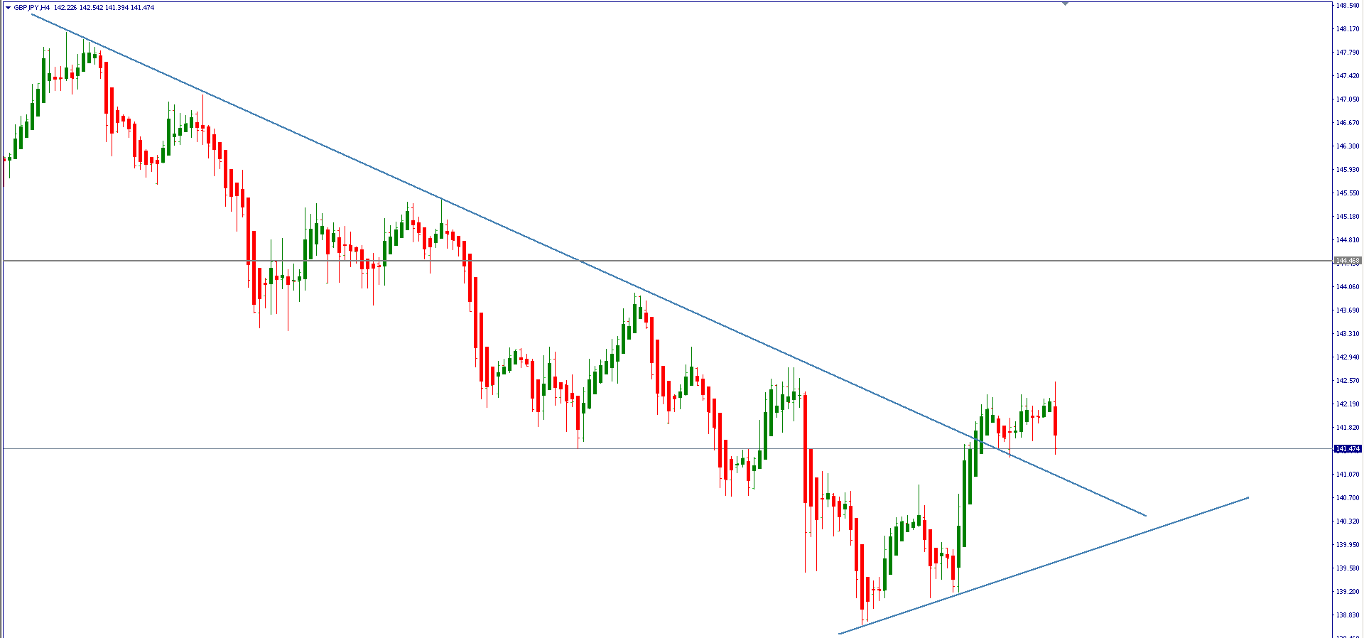Click the high price value 142.542 in header
Viewport: 1364px width, 638px height.
click(91, 8)
